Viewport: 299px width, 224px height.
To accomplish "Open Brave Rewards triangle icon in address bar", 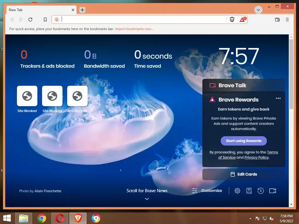I will coord(243,19).
